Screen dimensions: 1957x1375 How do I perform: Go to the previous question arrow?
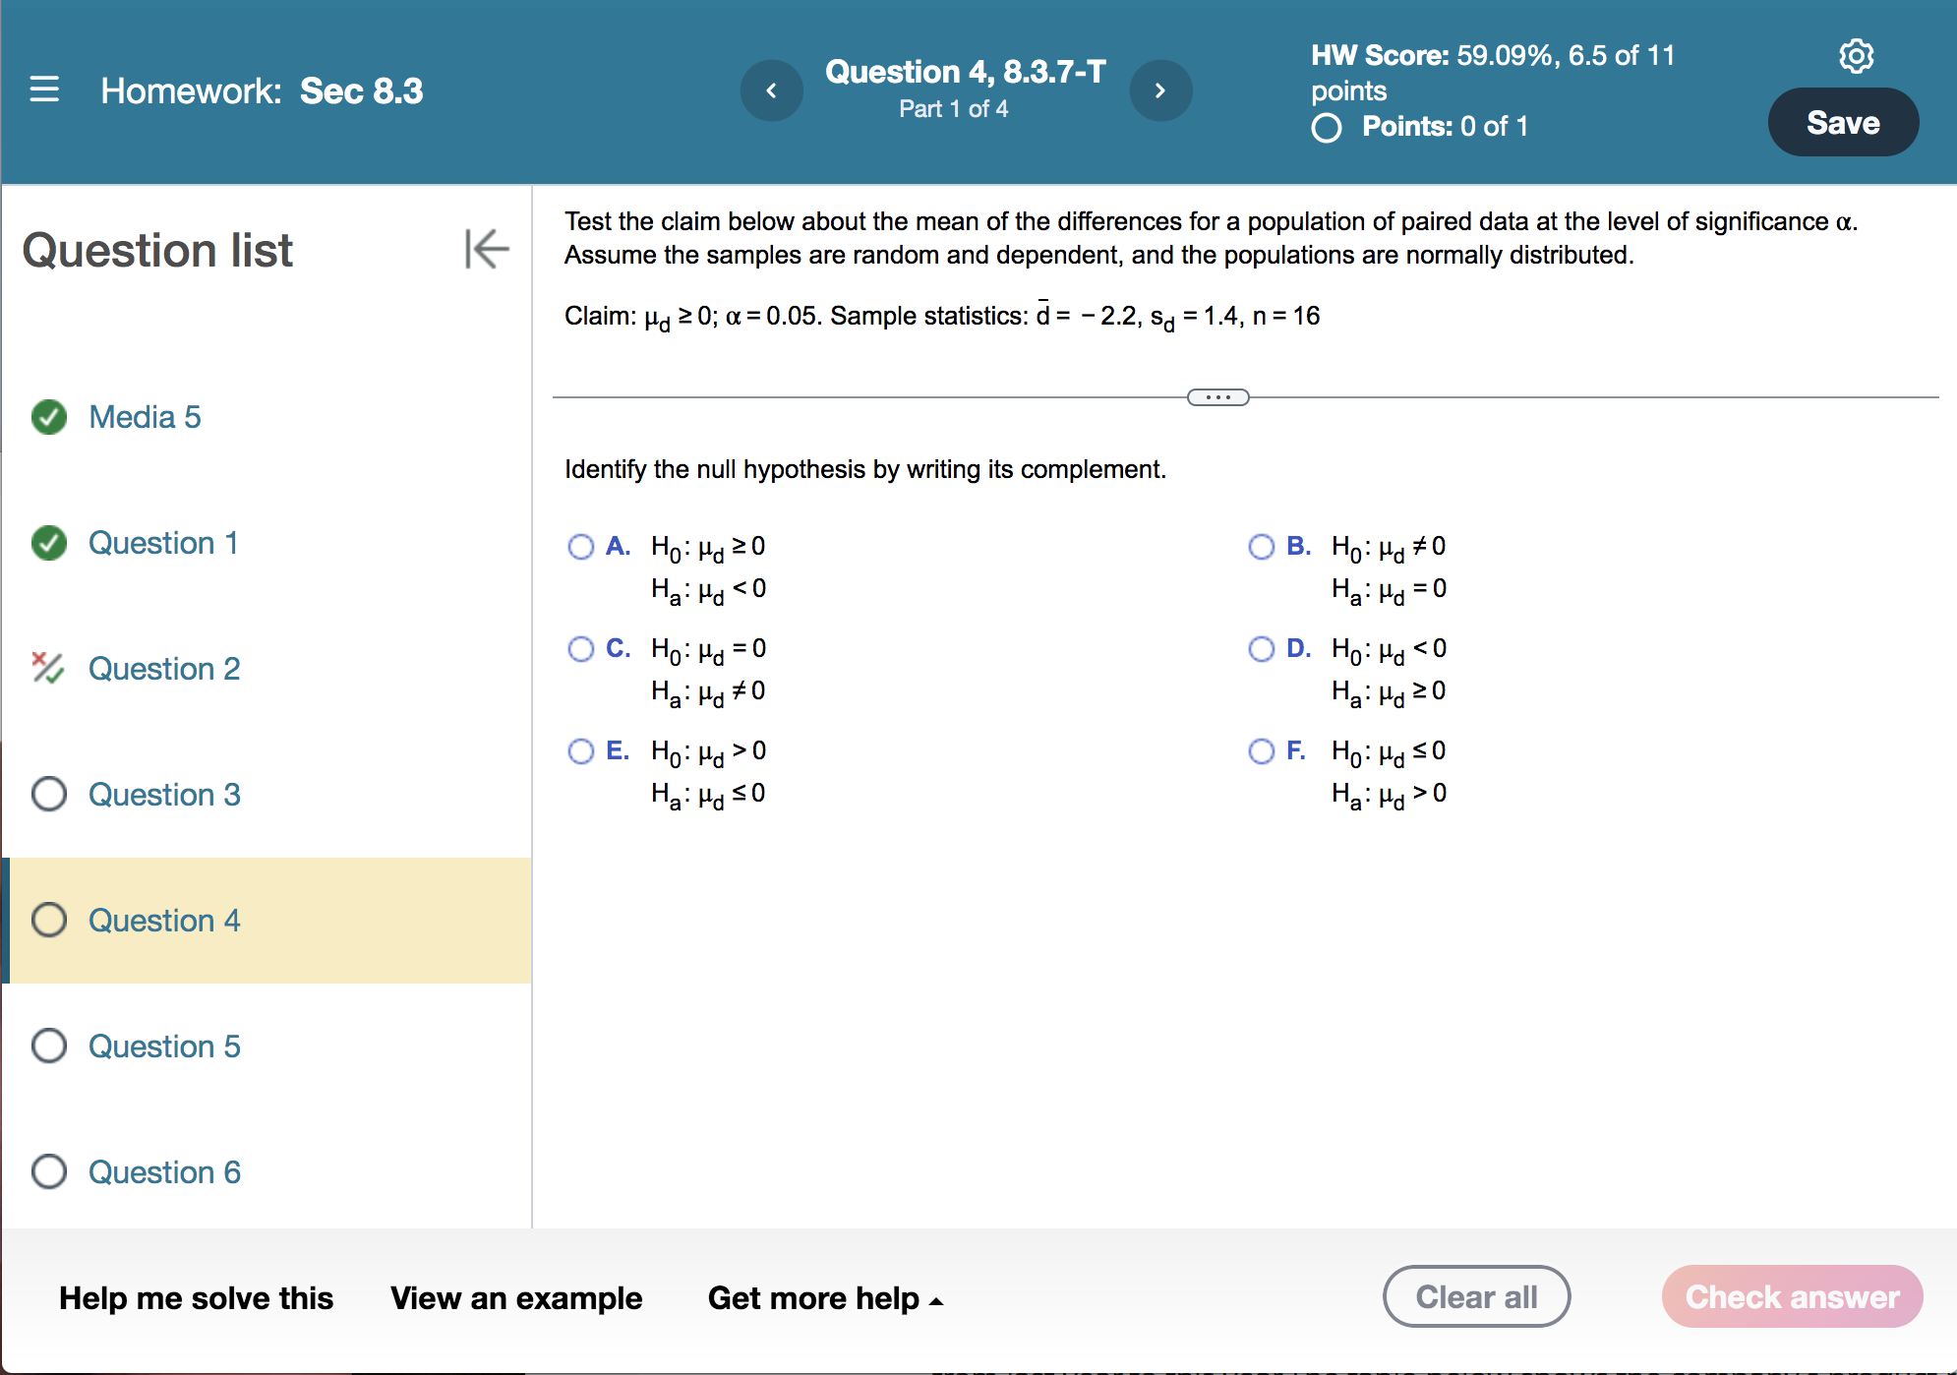(x=772, y=91)
